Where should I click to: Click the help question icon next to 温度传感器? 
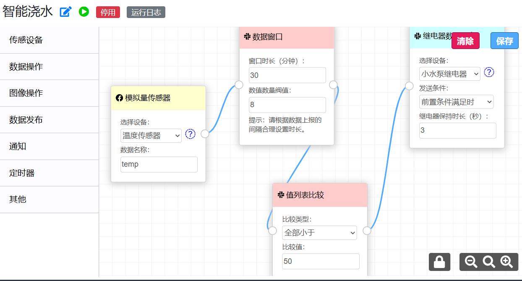[191, 134]
